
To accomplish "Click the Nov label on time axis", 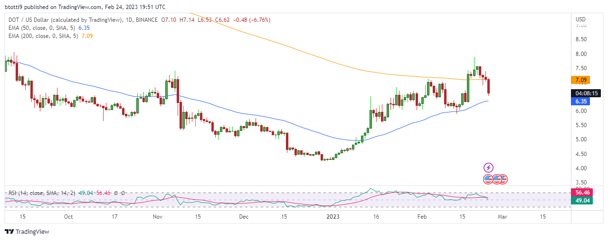I will 158,216.
